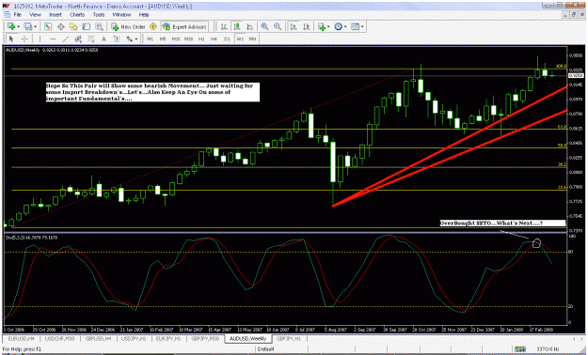The width and height of the screenshot is (588, 355).
Task: Select the Cursor arrow tool
Action: click(11, 39)
